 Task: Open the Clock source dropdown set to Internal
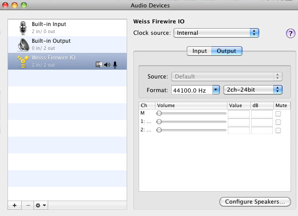(216, 33)
